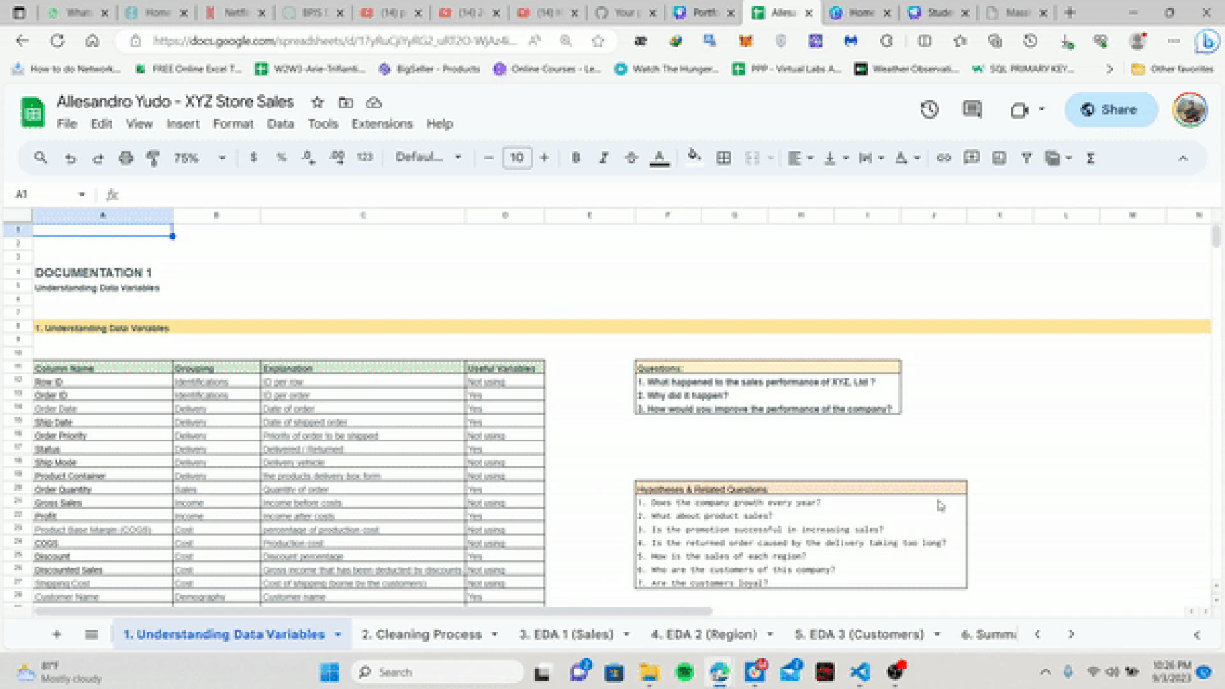Viewport: 1225px width, 689px height.
Task: Open the functions sigma menu
Action: click(1091, 158)
